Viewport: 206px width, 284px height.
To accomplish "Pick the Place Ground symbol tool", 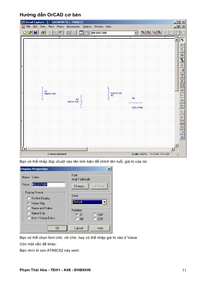I will (182, 80).
